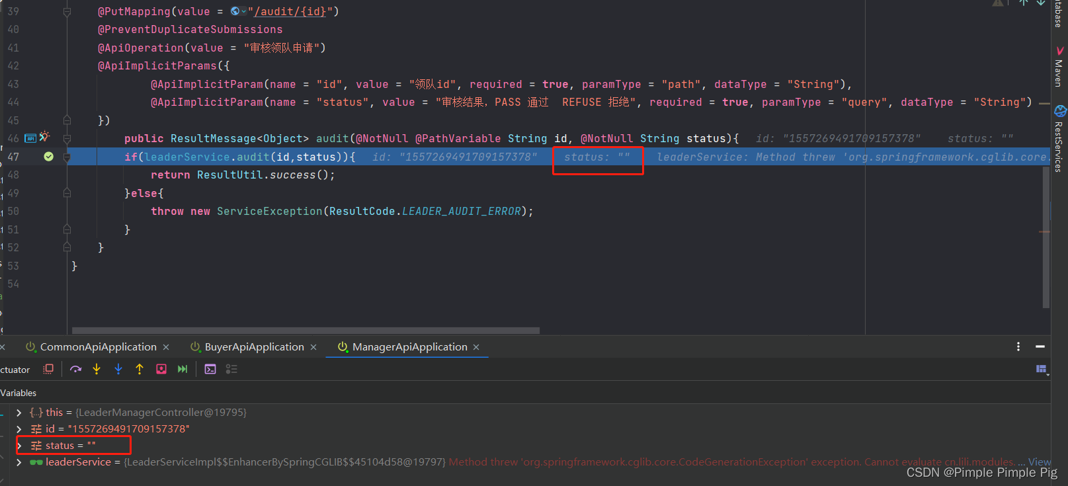This screenshot has height=486, width=1068.
Task: Close the ManagerApiApplication tab
Action: pyautogui.click(x=476, y=347)
